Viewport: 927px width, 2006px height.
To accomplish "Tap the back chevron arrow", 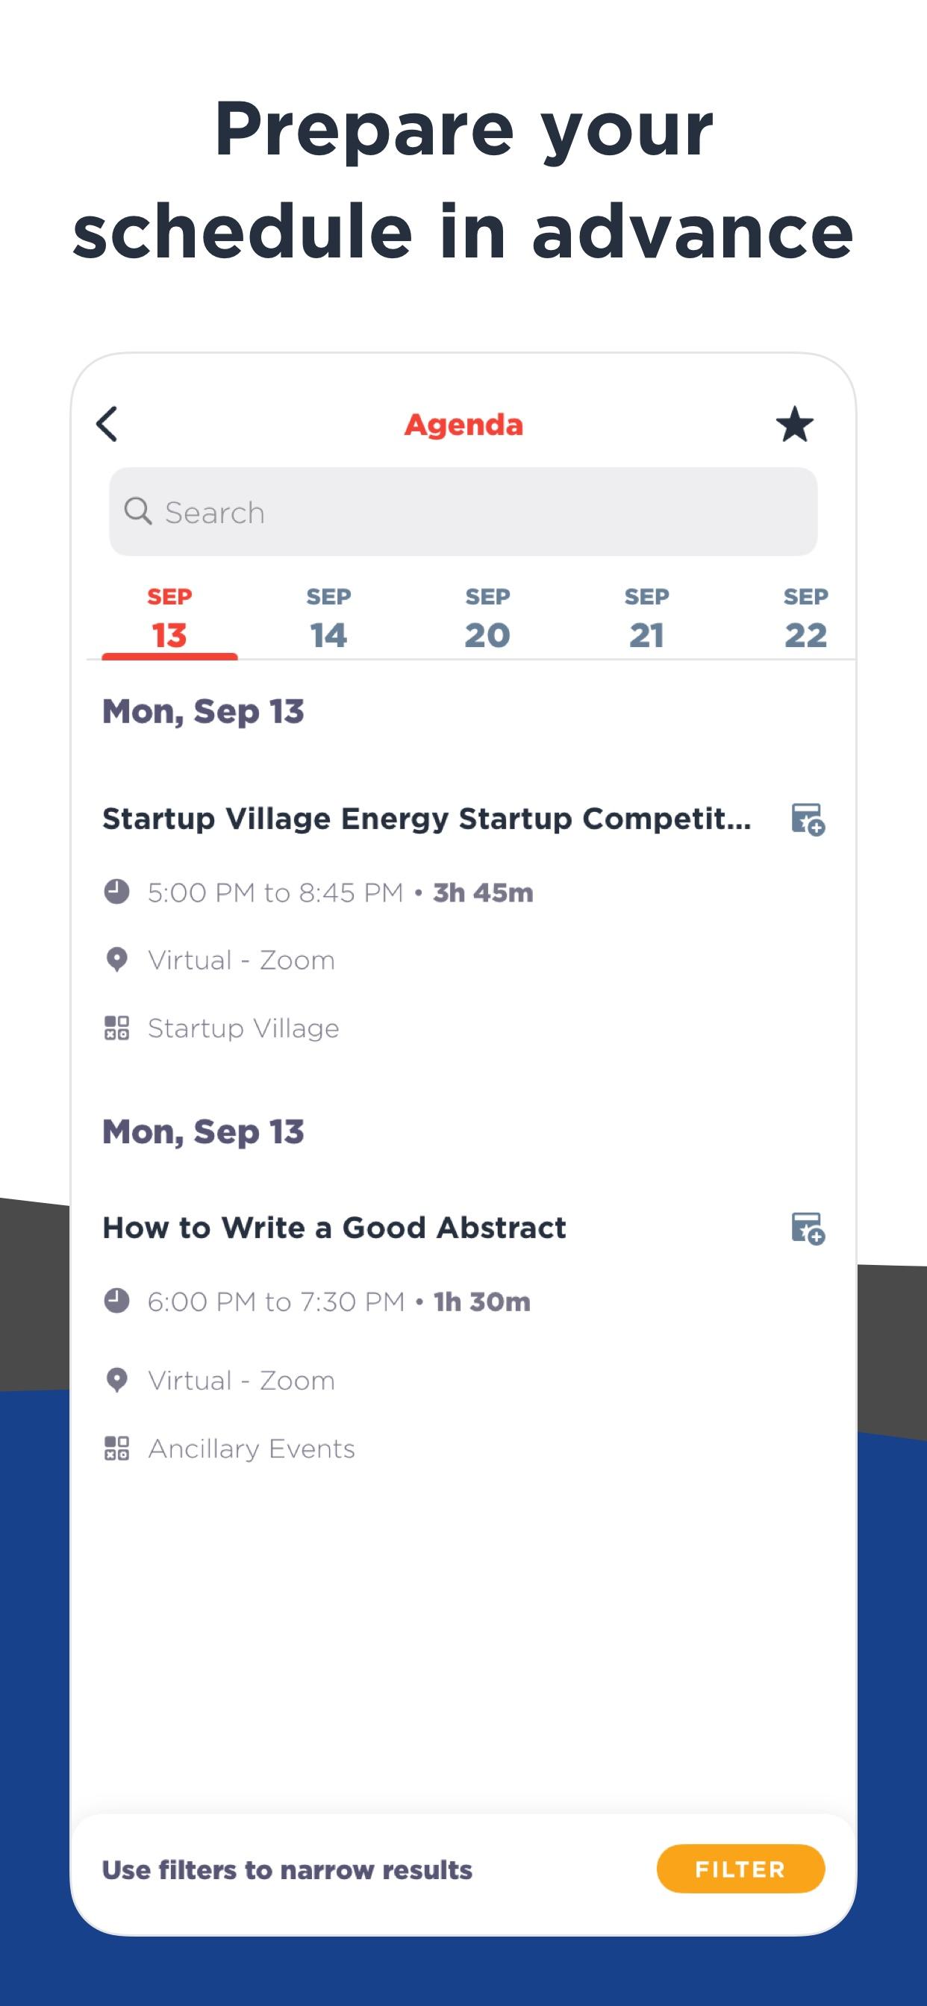I will pos(107,425).
